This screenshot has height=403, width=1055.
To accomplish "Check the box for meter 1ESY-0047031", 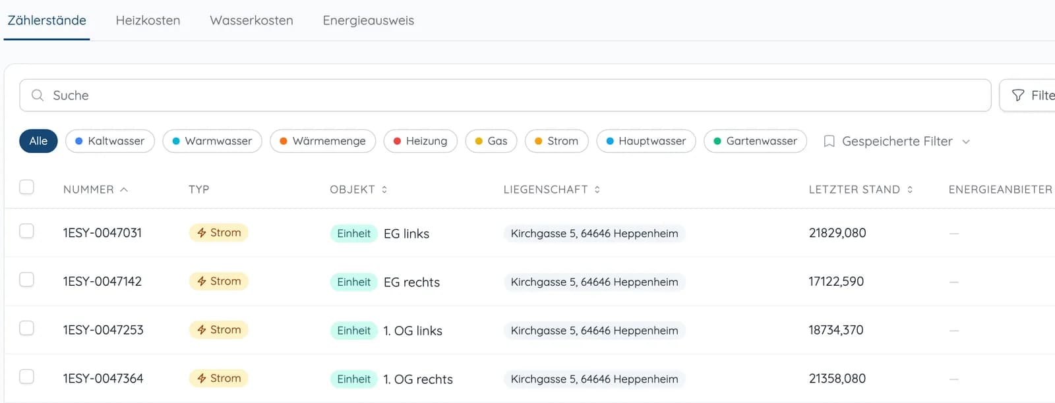I will click(26, 231).
